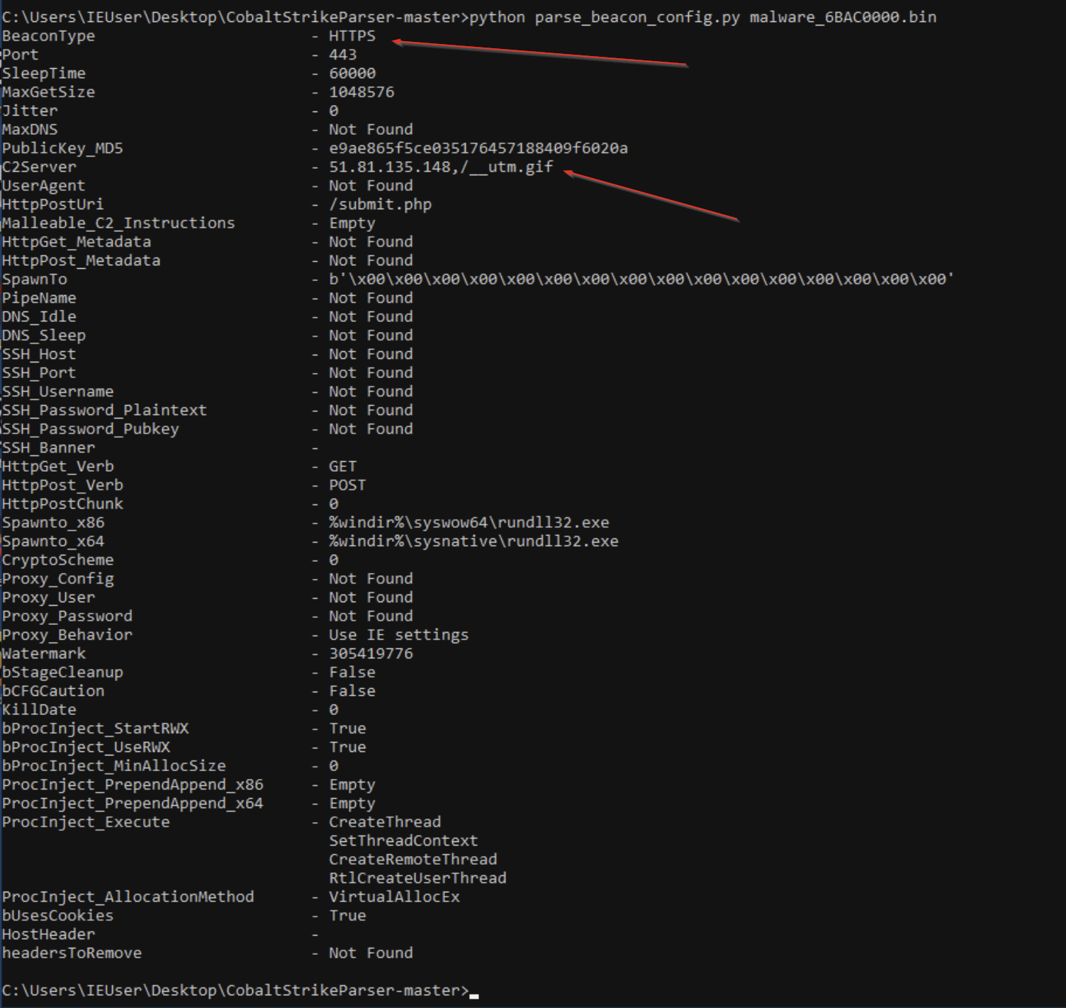Click the Port value 443
Viewport: 1066px width, 1008px height.
point(343,55)
